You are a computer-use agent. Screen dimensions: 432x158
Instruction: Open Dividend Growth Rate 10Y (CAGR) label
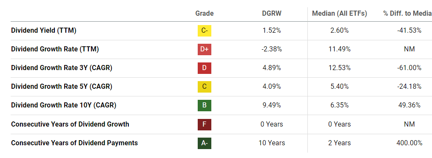pyautogui.click(x=64, y=105)
